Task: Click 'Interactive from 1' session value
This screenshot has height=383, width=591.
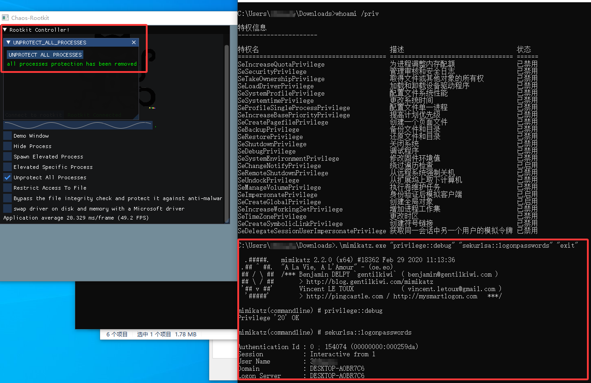Action: 343,354
